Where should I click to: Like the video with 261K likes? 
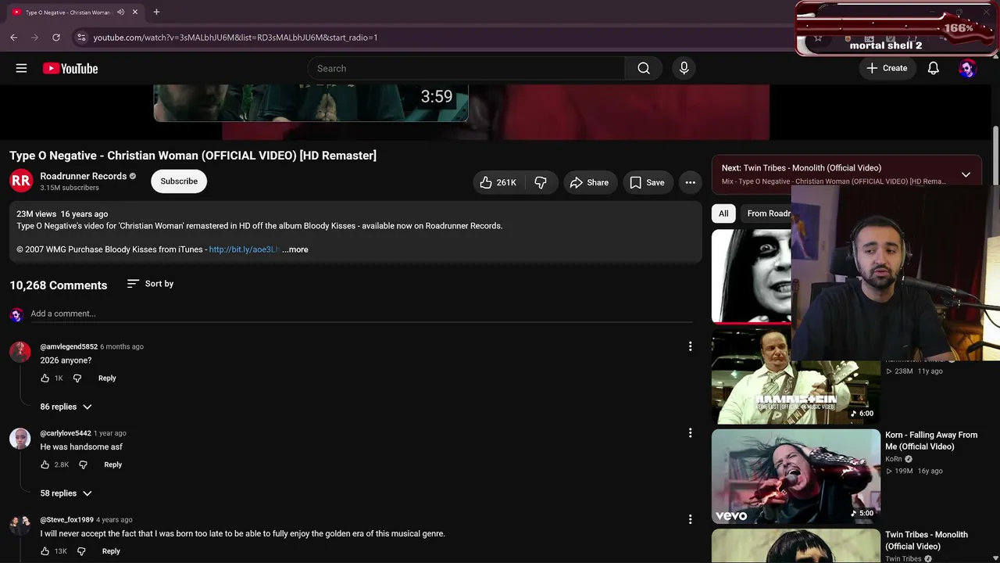[498, 182]
